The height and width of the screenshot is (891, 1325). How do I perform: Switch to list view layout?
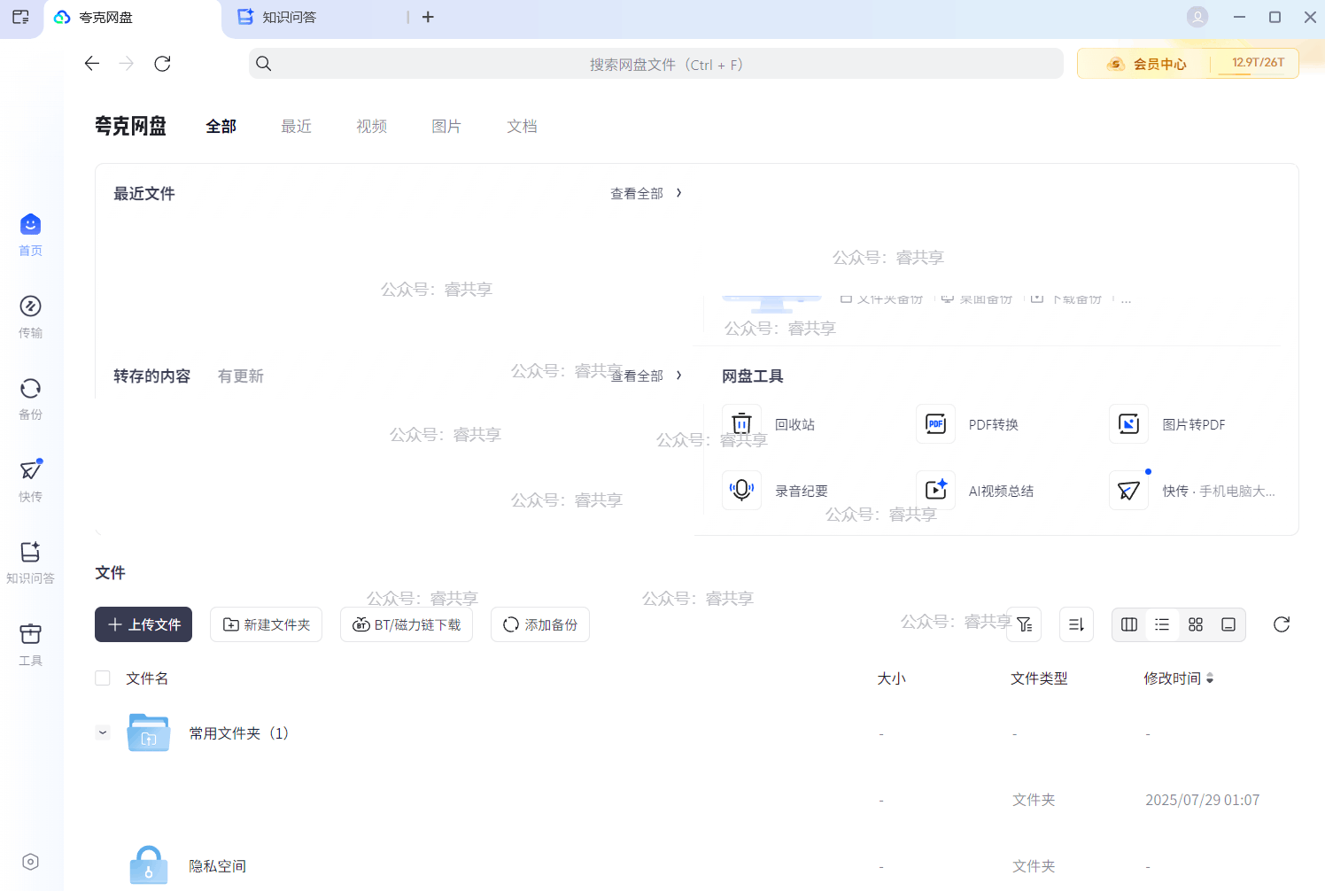[x=1162, y=624]
